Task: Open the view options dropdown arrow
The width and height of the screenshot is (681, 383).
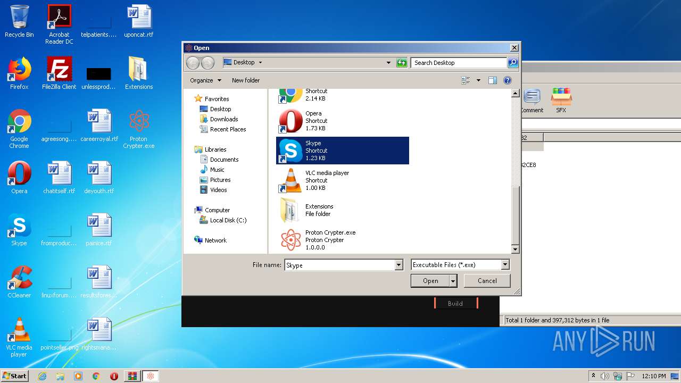Action: point(478,80)
